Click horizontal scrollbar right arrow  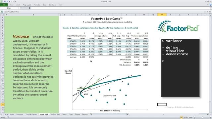pos(208,114)
